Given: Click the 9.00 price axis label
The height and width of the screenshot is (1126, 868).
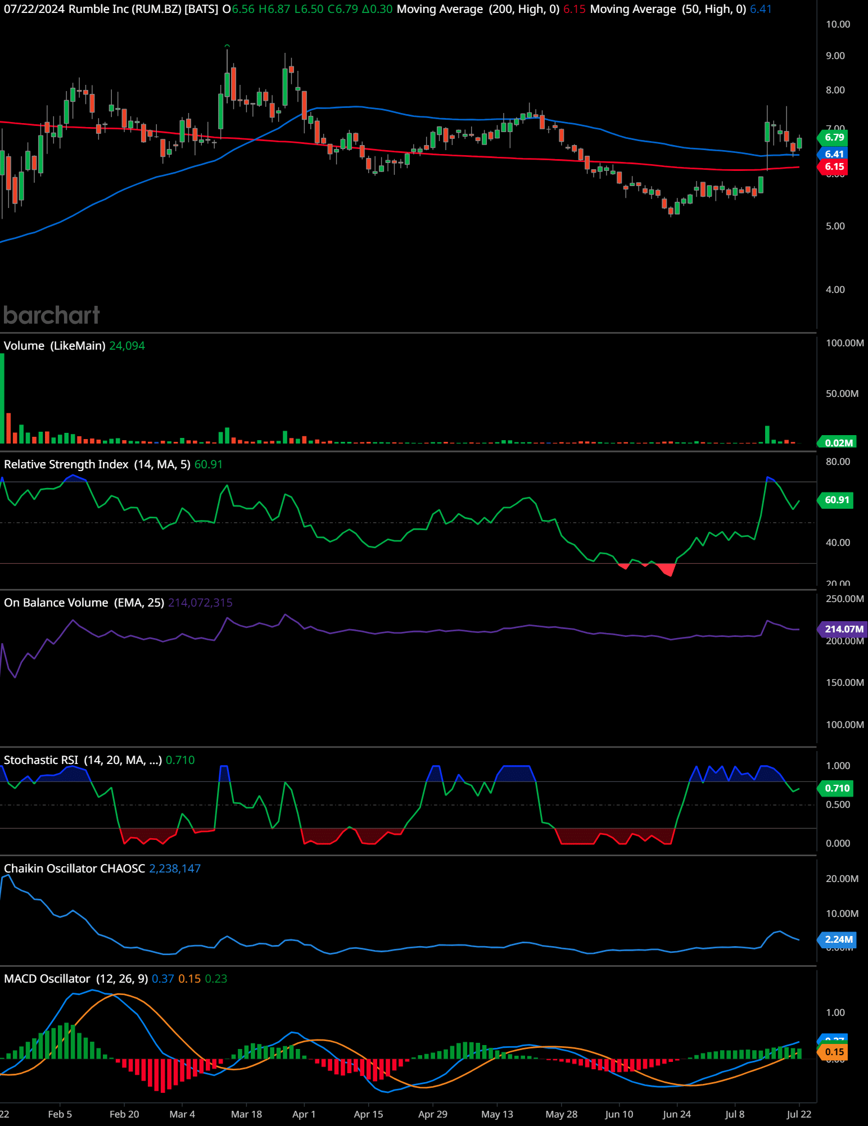Looking at the screenshot, I should (x=835, y=56).
